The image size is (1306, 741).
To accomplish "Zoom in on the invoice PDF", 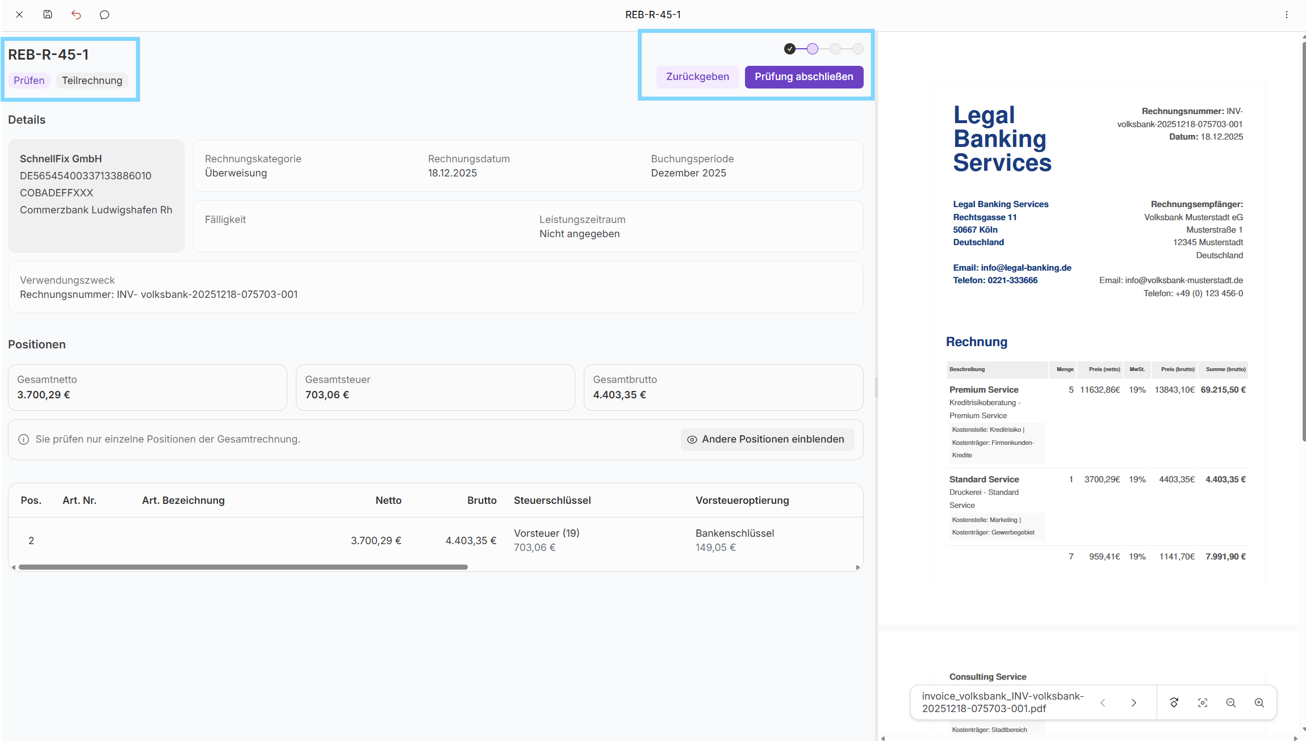I will tap(1259, 702).
